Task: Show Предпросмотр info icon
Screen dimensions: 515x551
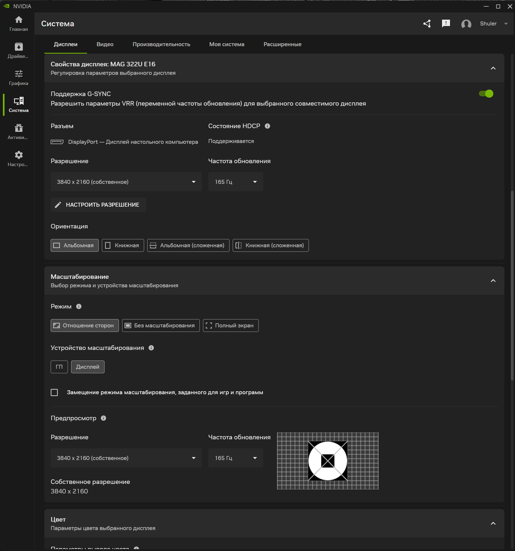Action: 103,418
